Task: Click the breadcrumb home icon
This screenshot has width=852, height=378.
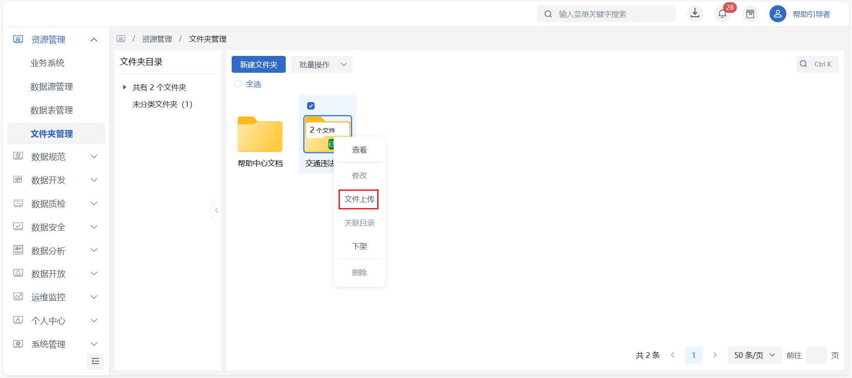Action: [121, 39]
